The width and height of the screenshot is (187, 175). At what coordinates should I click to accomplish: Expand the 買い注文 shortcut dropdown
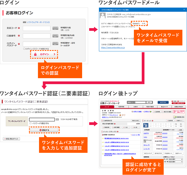(x=176, y=159)
